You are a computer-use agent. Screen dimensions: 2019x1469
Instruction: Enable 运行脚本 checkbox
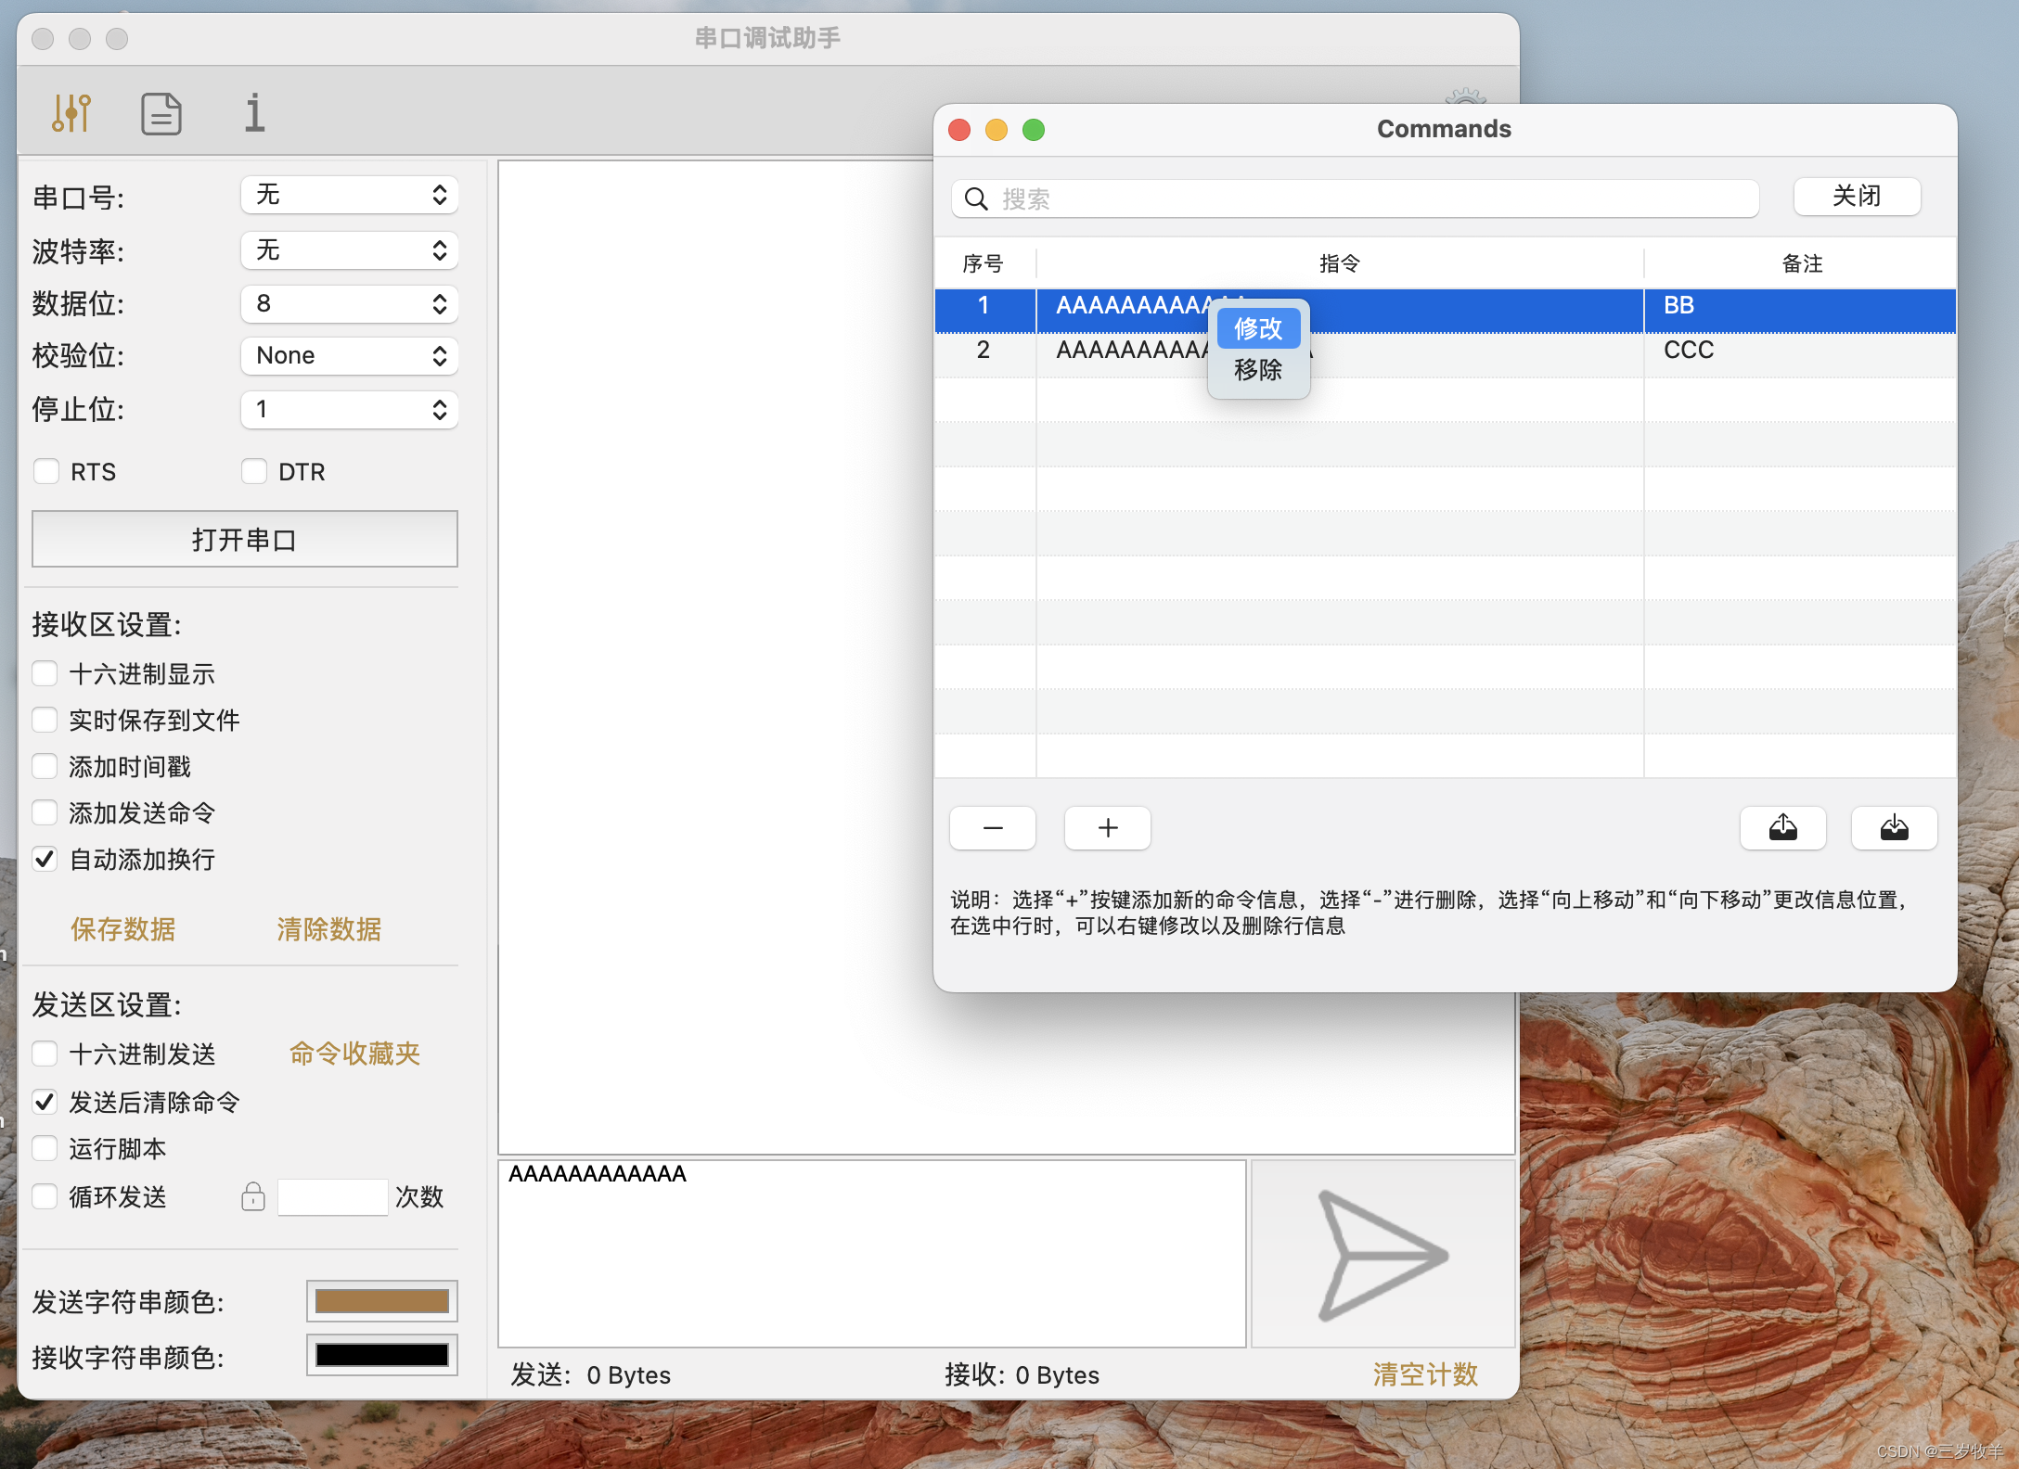[45, 1148]
